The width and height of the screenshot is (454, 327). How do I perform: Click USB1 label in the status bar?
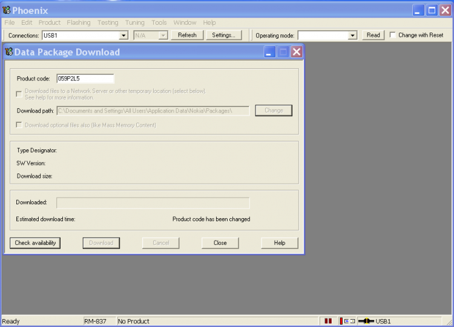click(383, 321)
